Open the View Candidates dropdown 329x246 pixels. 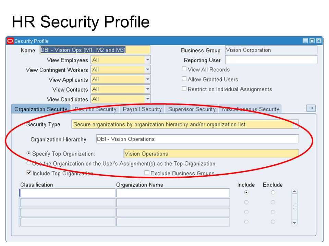148,99
